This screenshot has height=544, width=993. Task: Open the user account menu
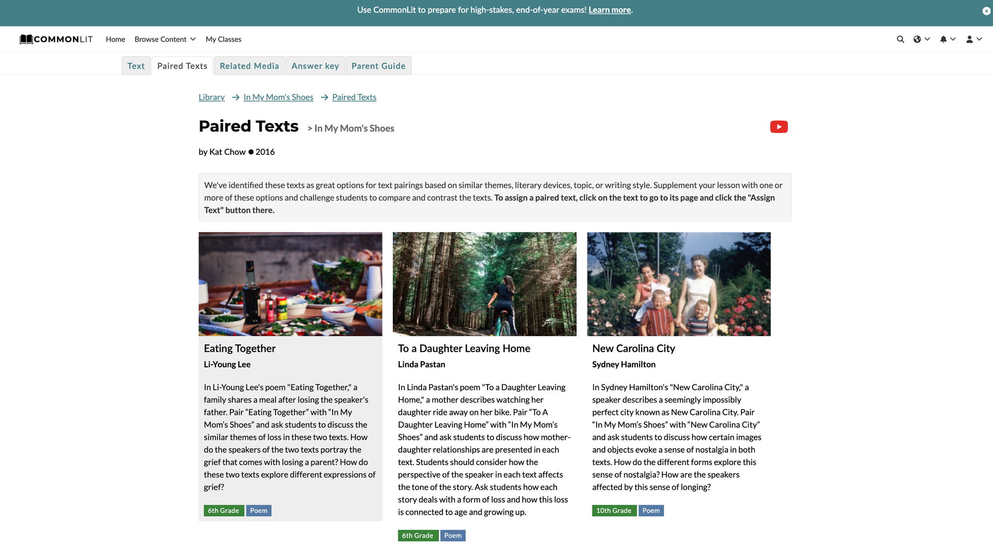coord(974,39)
